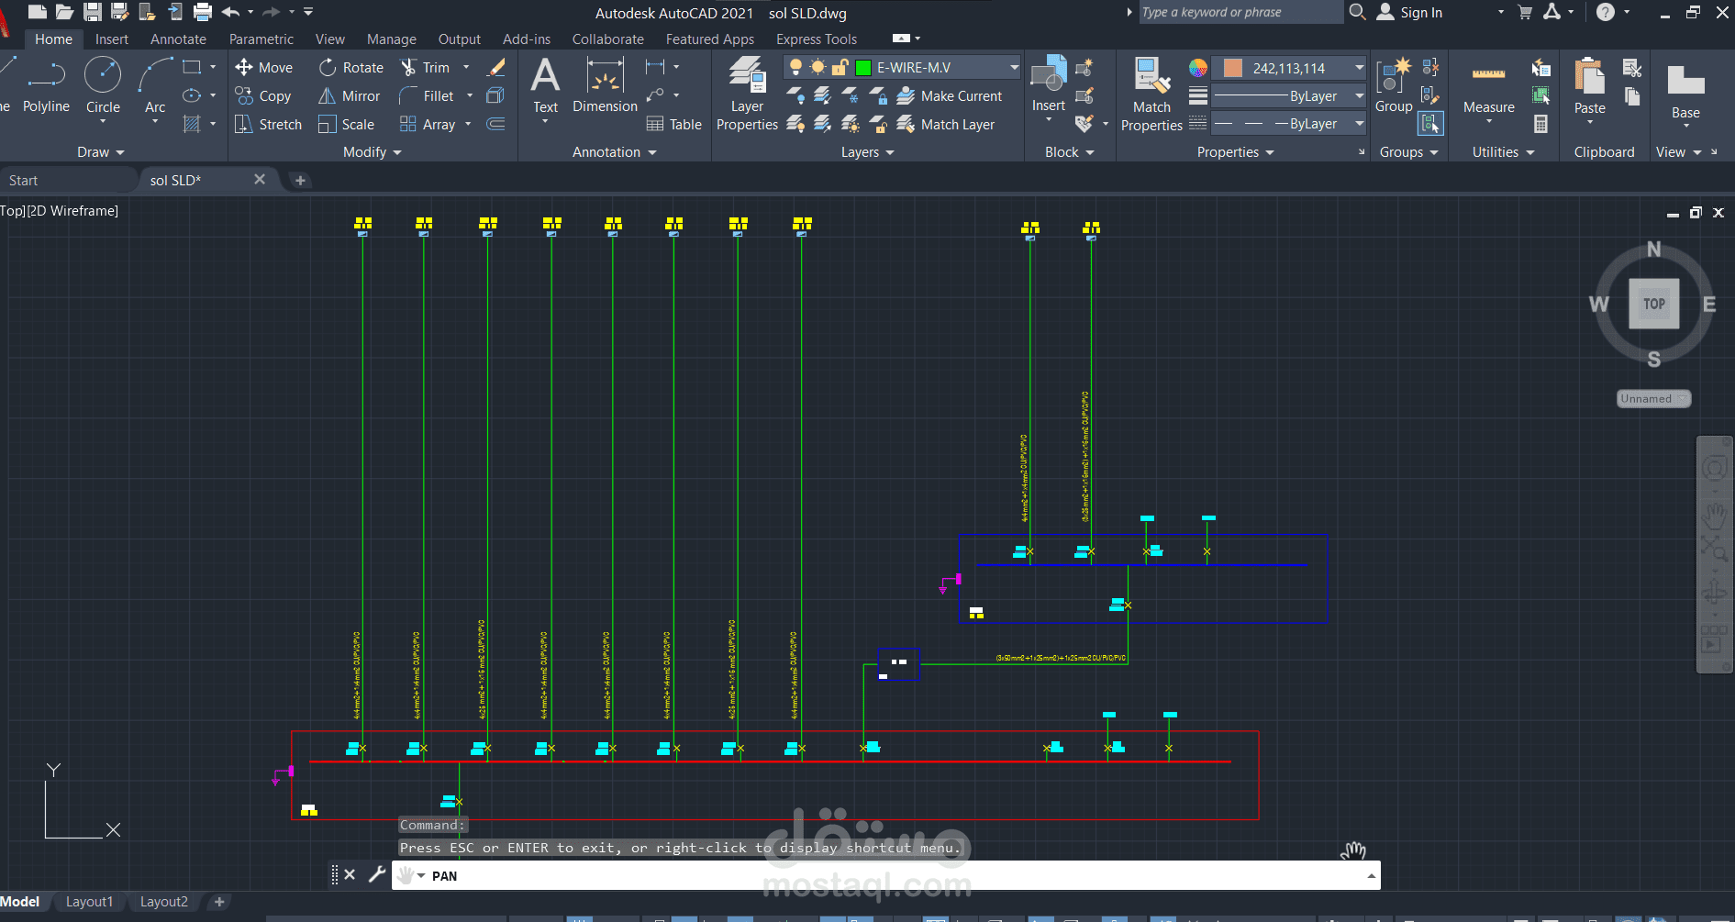Click the Copy modify tool
This screenshot has width=1735, height=922.
point(263,95)
